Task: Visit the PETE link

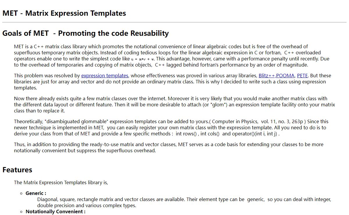Action: tap(302, 76)
